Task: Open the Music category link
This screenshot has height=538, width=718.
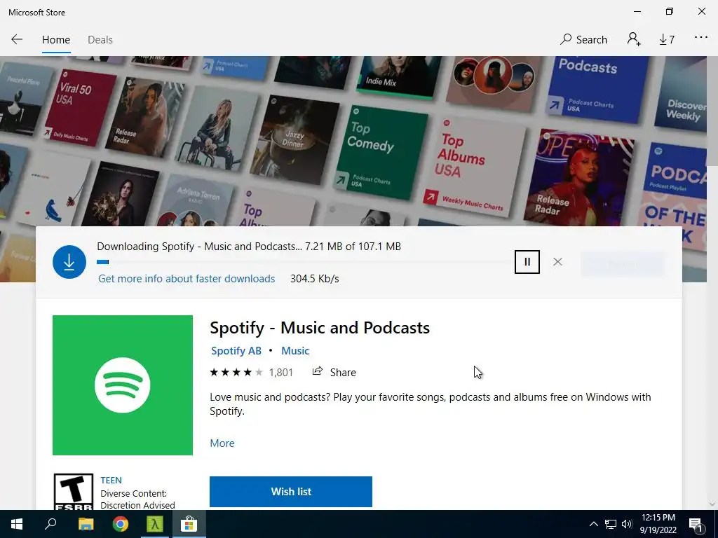Action: pyautogui.click(x=295, y=351)
